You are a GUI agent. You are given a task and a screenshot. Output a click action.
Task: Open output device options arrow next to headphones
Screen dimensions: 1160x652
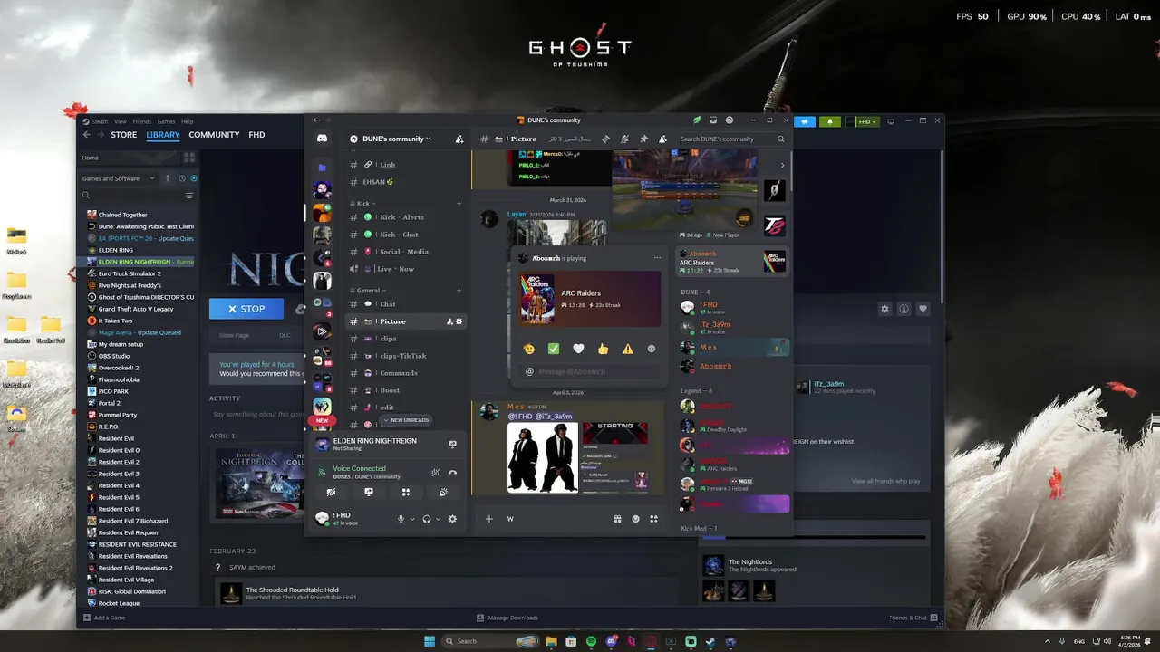(438, 519)
